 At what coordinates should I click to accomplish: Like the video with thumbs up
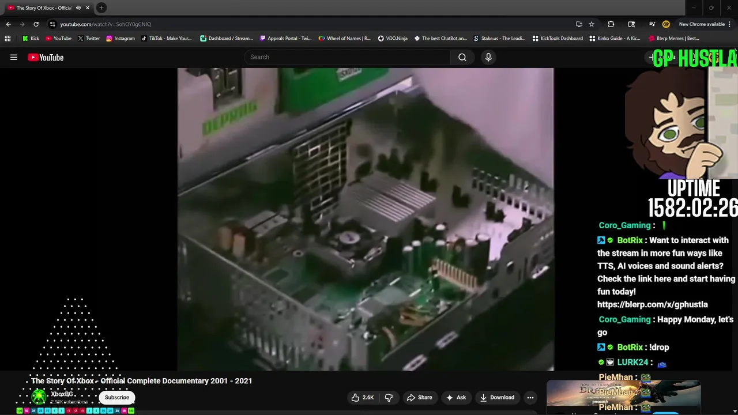tap(363, 397)
